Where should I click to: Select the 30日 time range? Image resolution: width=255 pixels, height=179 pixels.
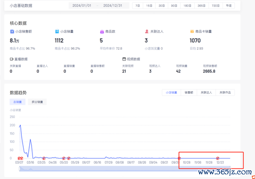pos(161,6)
